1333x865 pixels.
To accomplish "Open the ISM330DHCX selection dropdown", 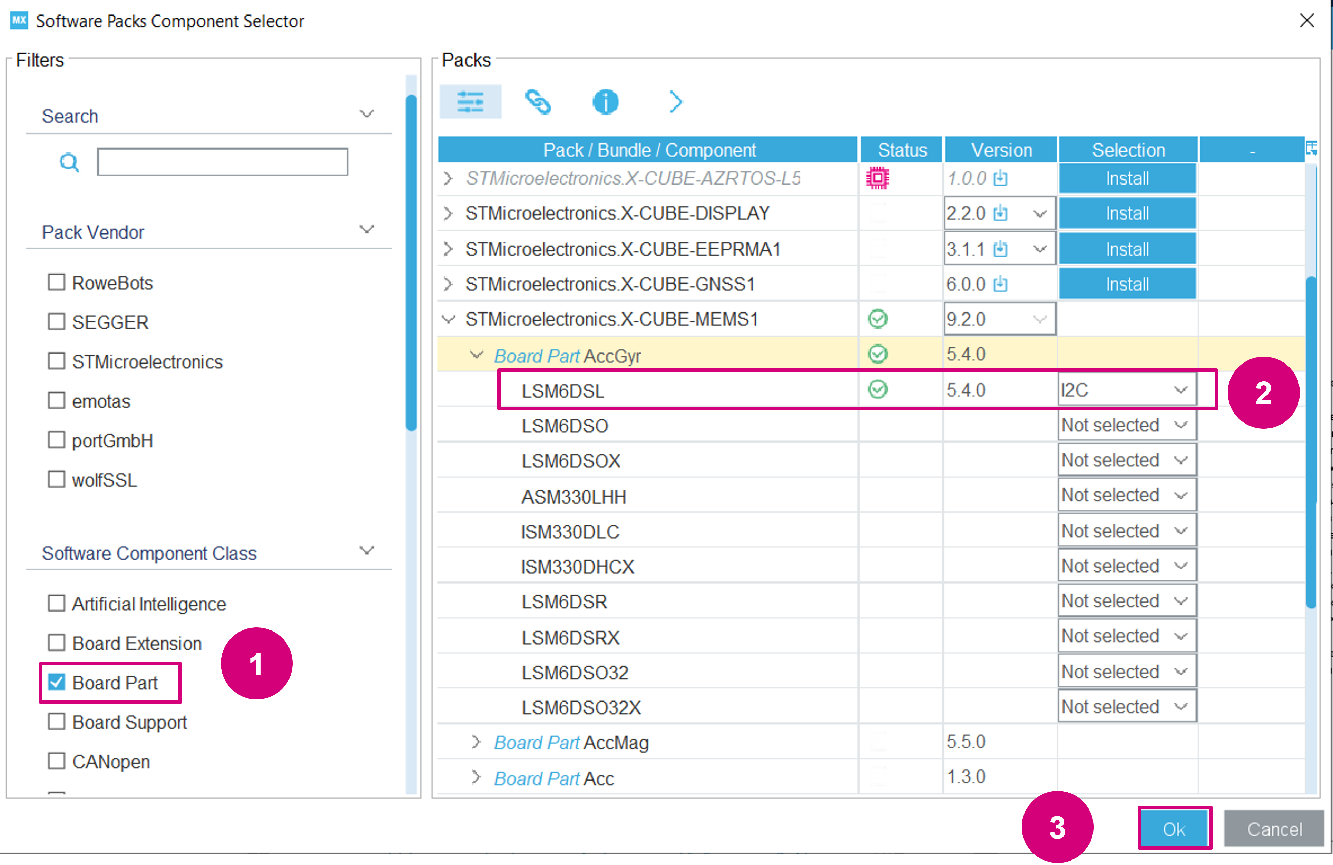I will (x=1127, y=566).
